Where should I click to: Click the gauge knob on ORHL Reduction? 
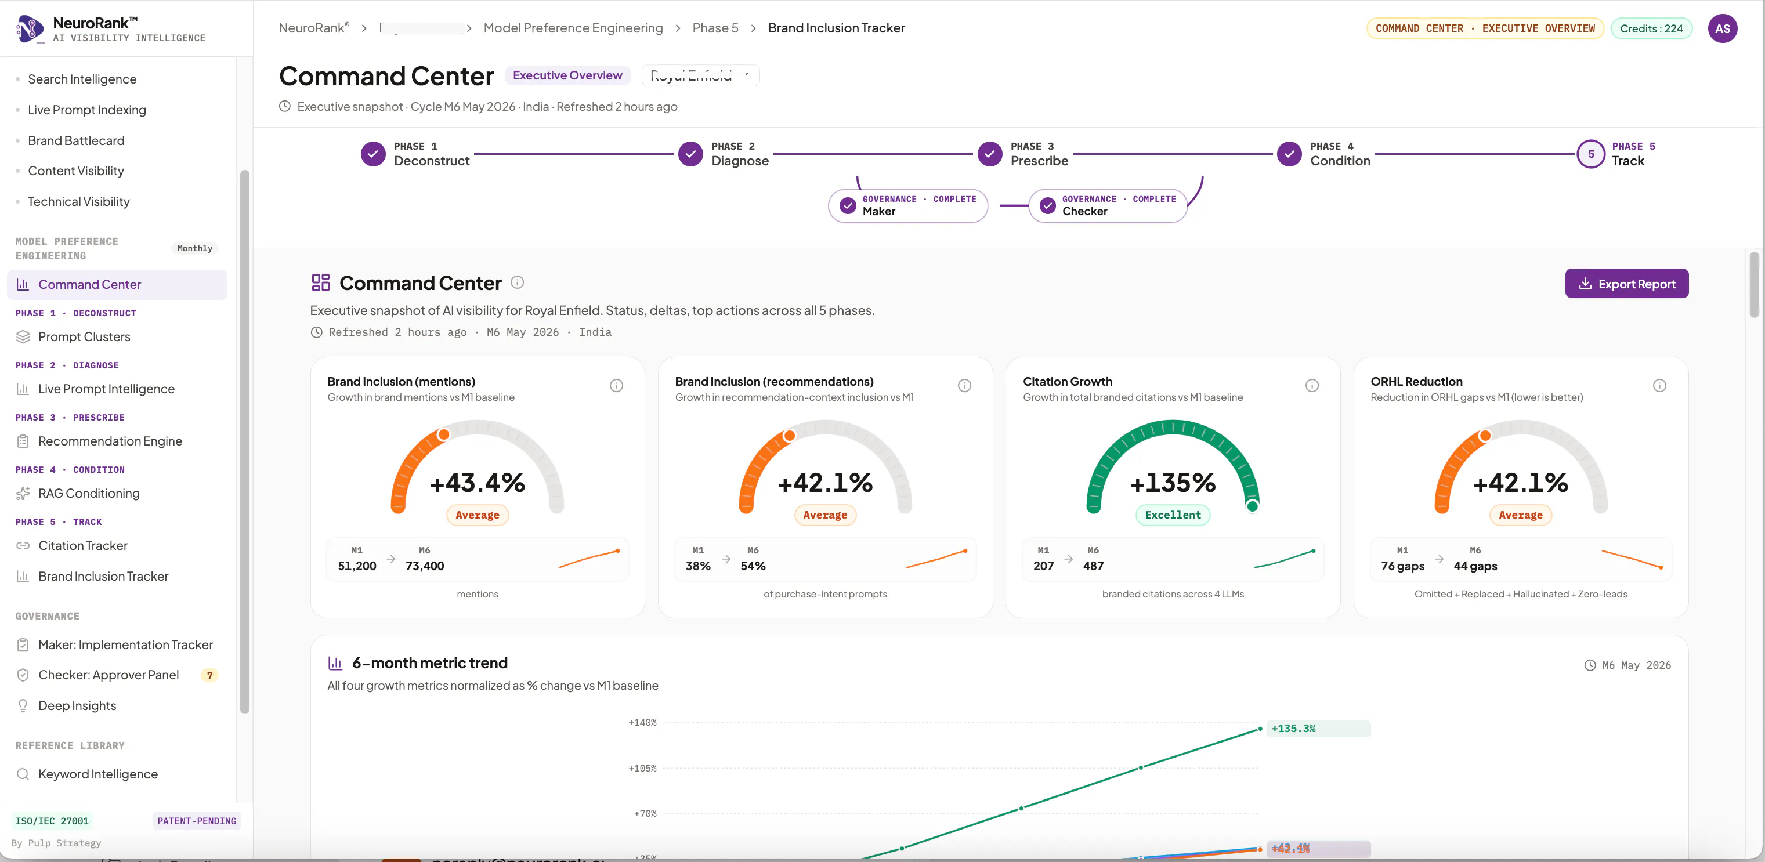(1485, 436)
